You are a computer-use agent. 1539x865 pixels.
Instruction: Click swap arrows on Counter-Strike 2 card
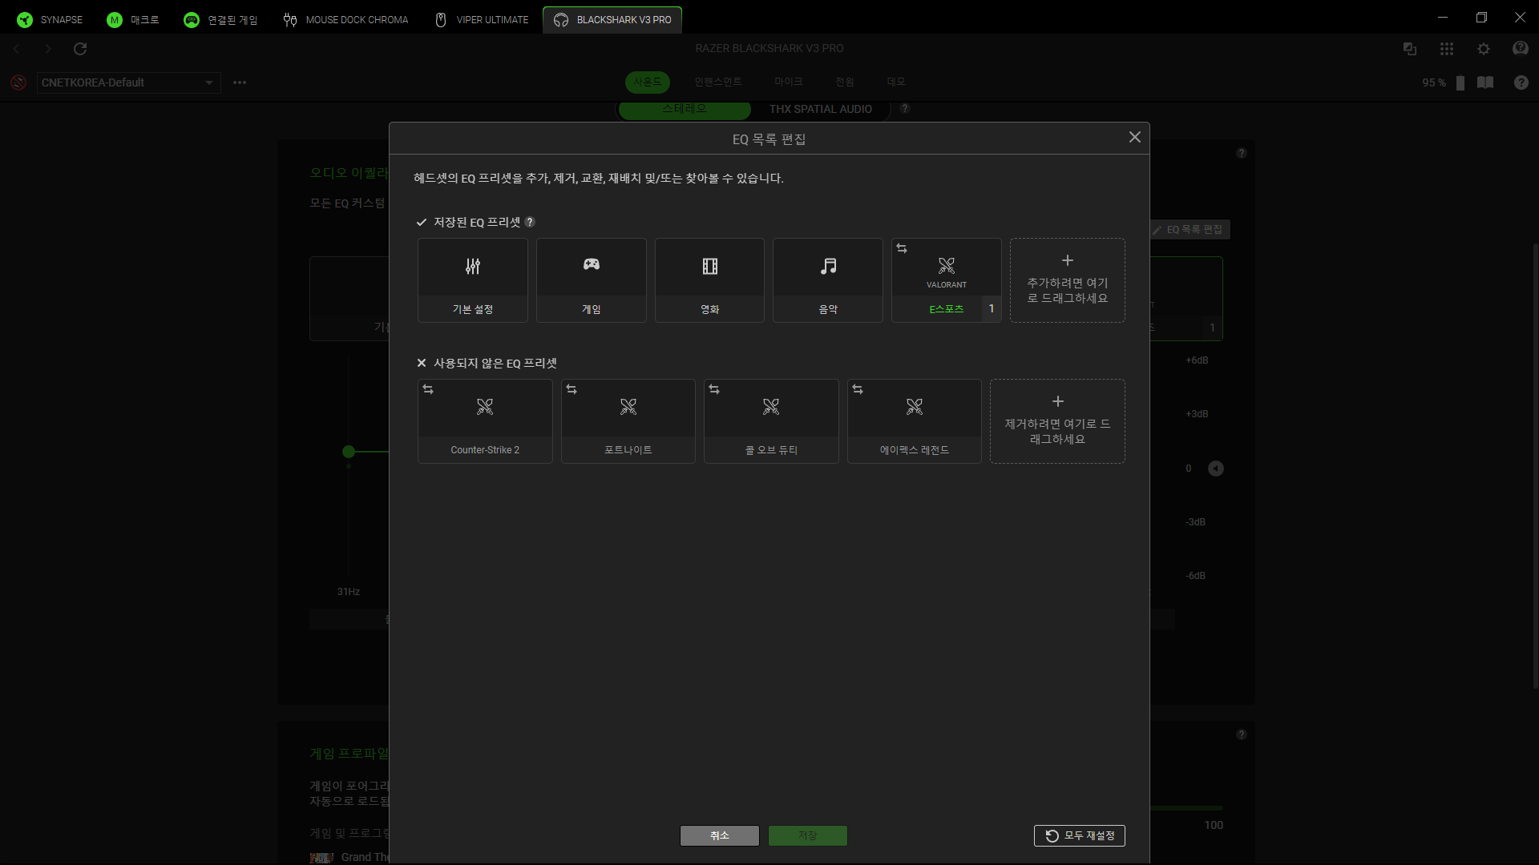[x=428, y=390]
